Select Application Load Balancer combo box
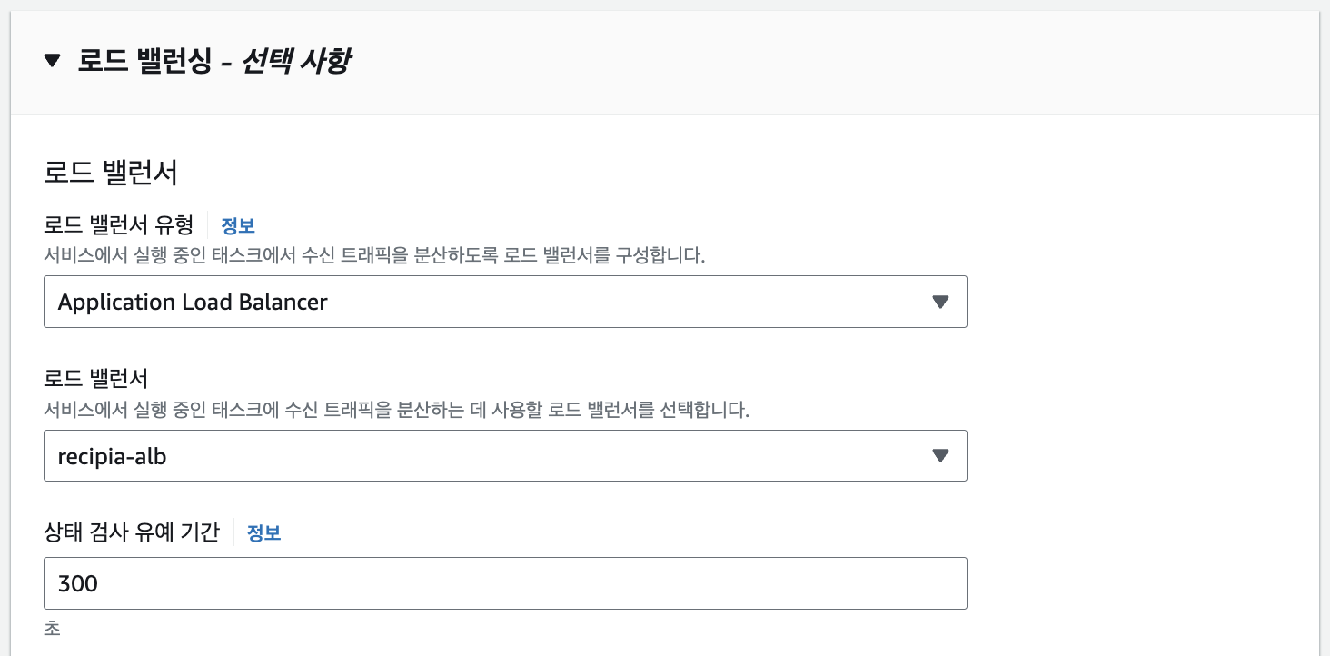Image resolution: width=1330 pixels, height=656 pixels. click(x=505, y=302)
